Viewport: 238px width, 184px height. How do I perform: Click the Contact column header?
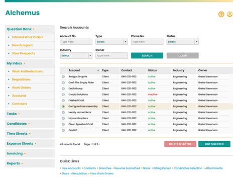(x=127, y=70)
